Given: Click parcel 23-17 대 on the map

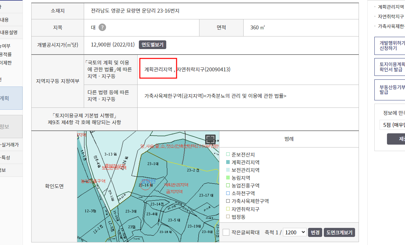Looking at the screenshot, I should (206, 195).
